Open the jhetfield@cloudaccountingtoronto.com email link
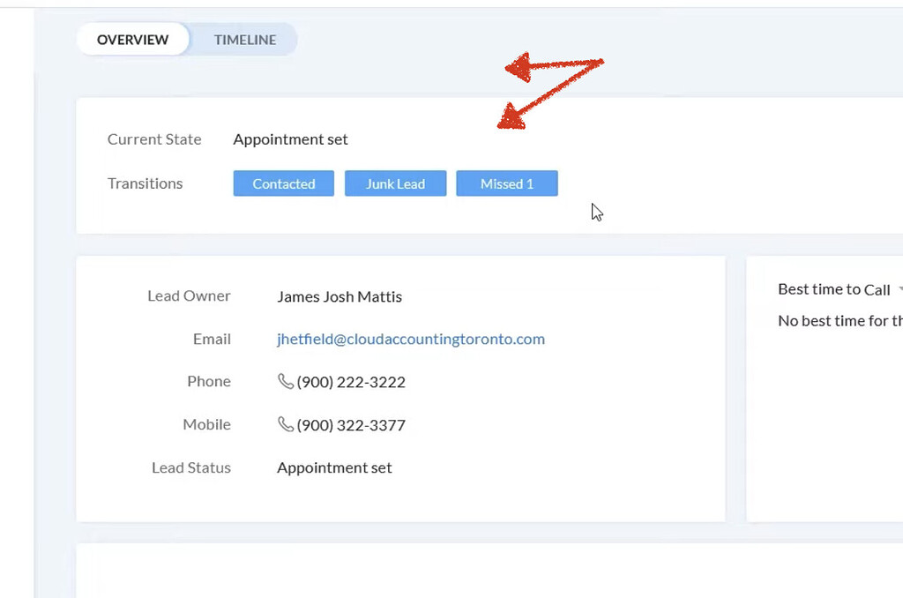 [410, 339]
